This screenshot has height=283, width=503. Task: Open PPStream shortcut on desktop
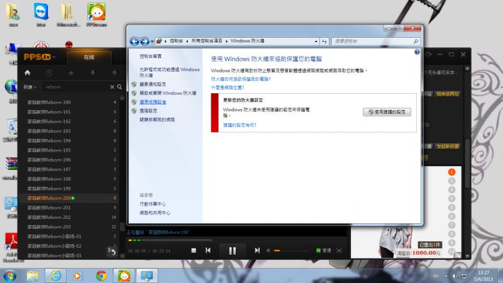[x=96, y=14]
